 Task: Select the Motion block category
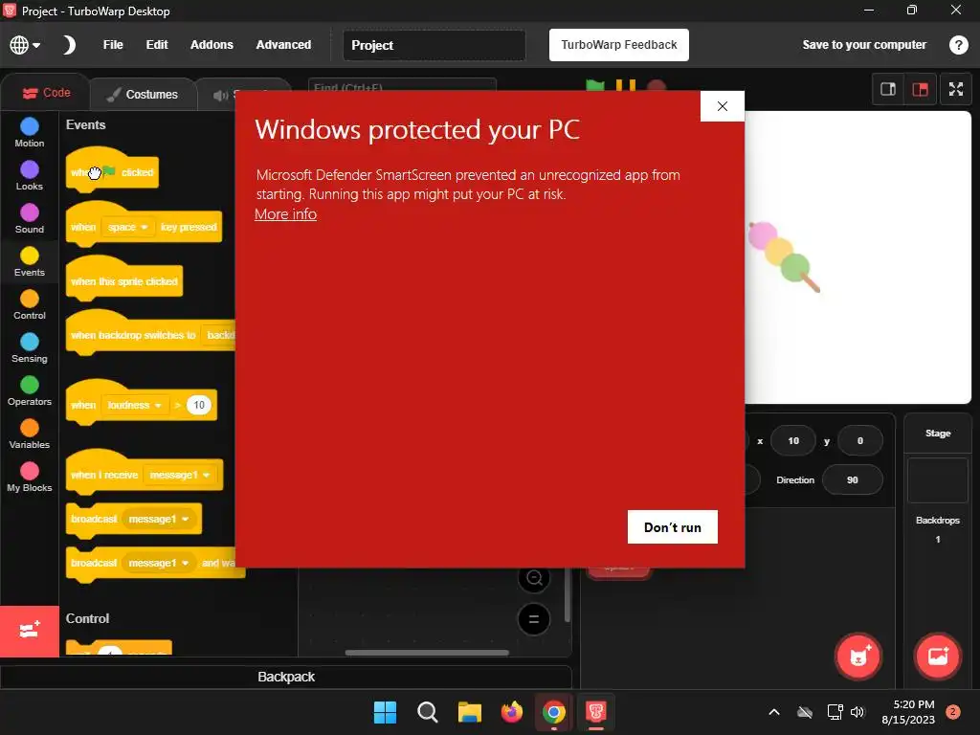click(30, 132)
